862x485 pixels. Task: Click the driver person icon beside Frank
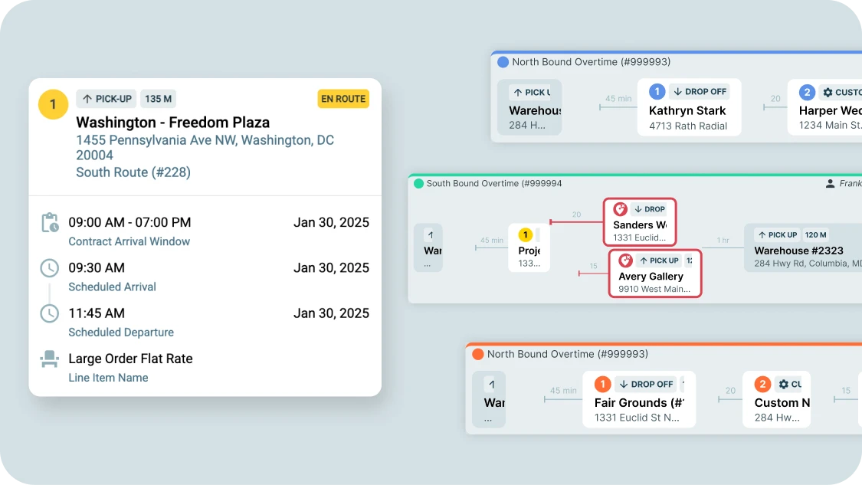[830, 184]
